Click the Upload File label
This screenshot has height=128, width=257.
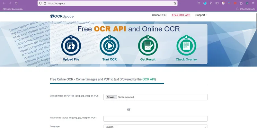71,59
